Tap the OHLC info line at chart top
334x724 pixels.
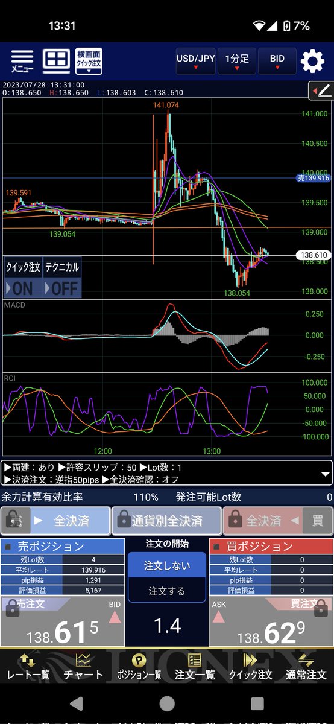(93, 93)
